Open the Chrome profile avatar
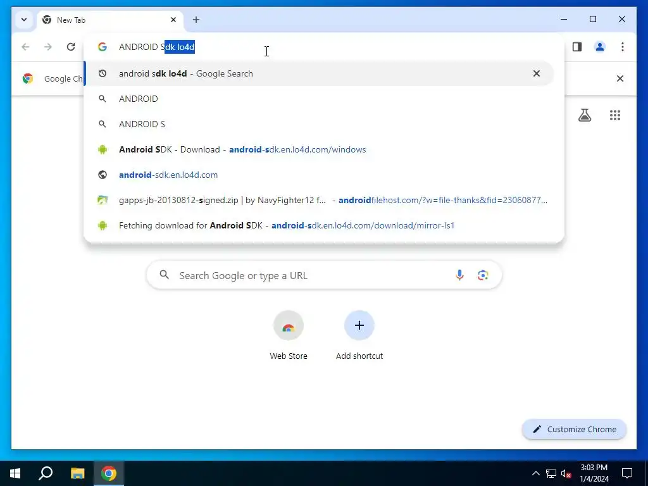This screenshot has width=648, height=486. (x=600, y=47)
